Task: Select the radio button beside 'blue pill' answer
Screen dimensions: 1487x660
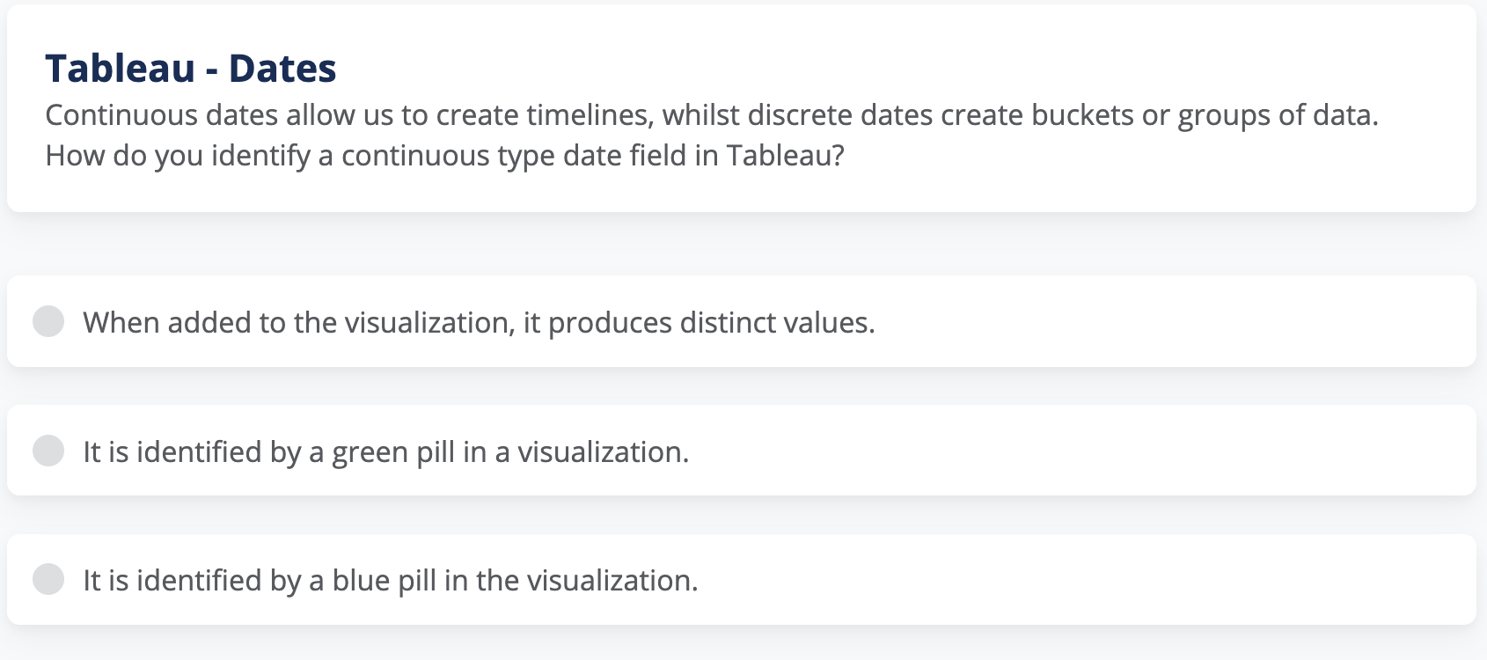Action: [x=48, y=580]
